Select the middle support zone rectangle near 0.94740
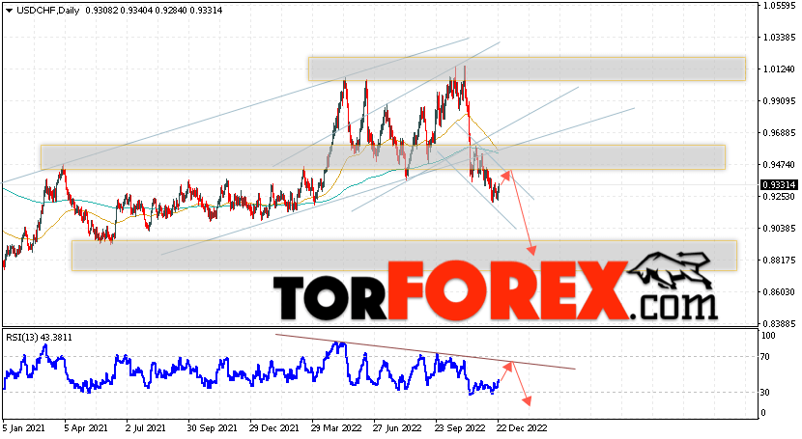The width and height of the screenshot is (802, 439). click(383, 157)
